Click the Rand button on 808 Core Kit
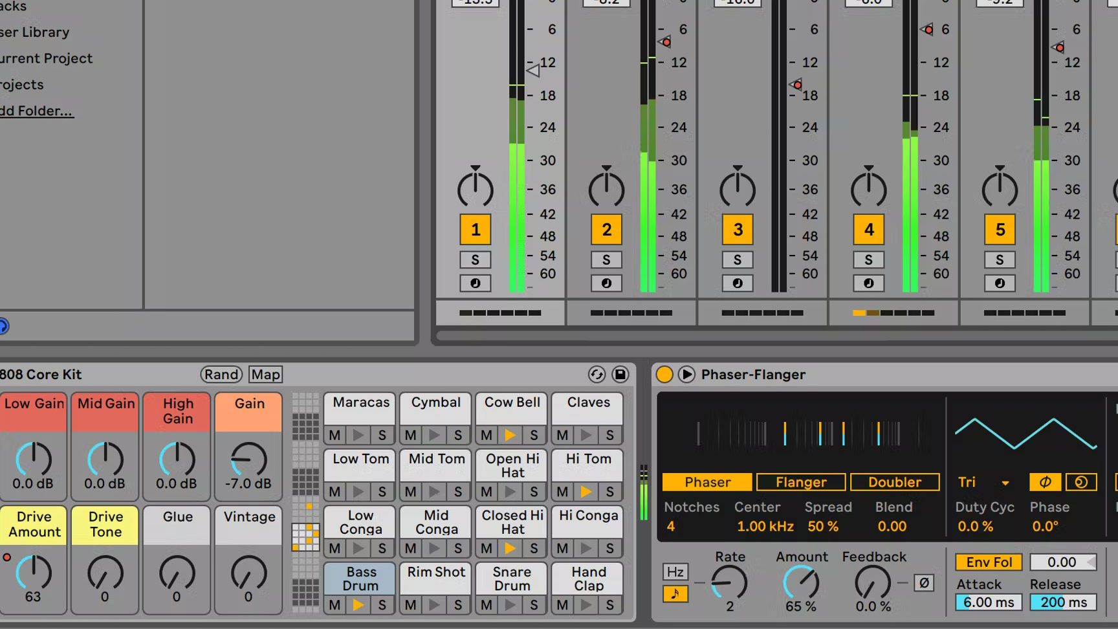Viewport: 1118px width, 629px height. coord(221,374)
